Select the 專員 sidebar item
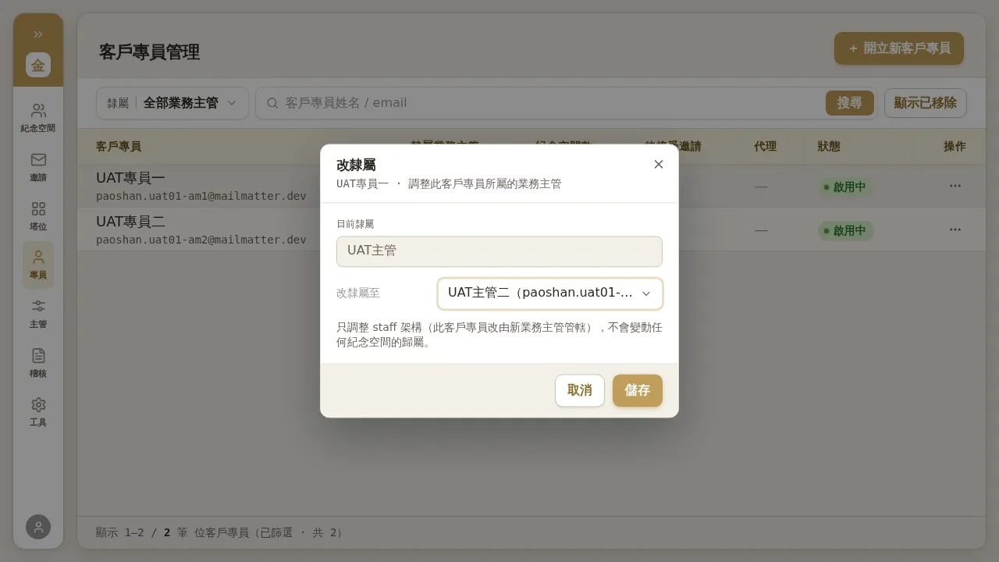This screenshot has height=562, width=999. pos(38,265)
